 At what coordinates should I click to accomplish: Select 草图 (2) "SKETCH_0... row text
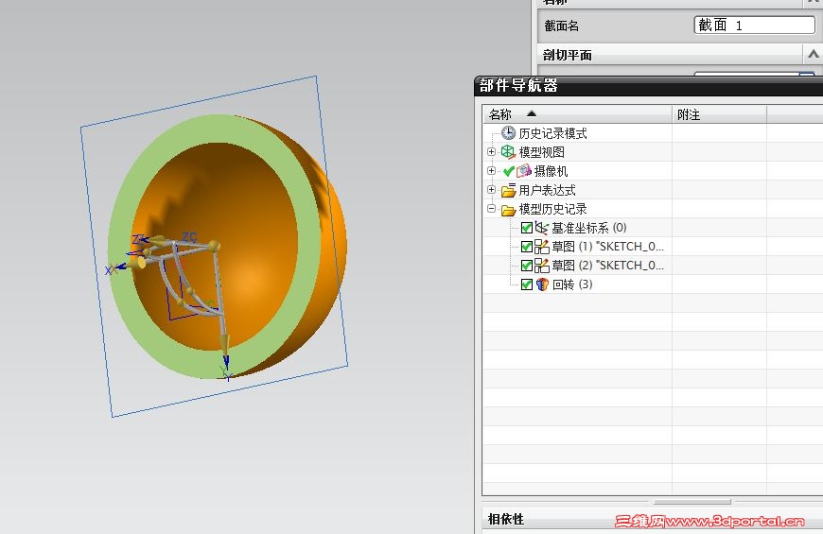(x=608, y=266)
